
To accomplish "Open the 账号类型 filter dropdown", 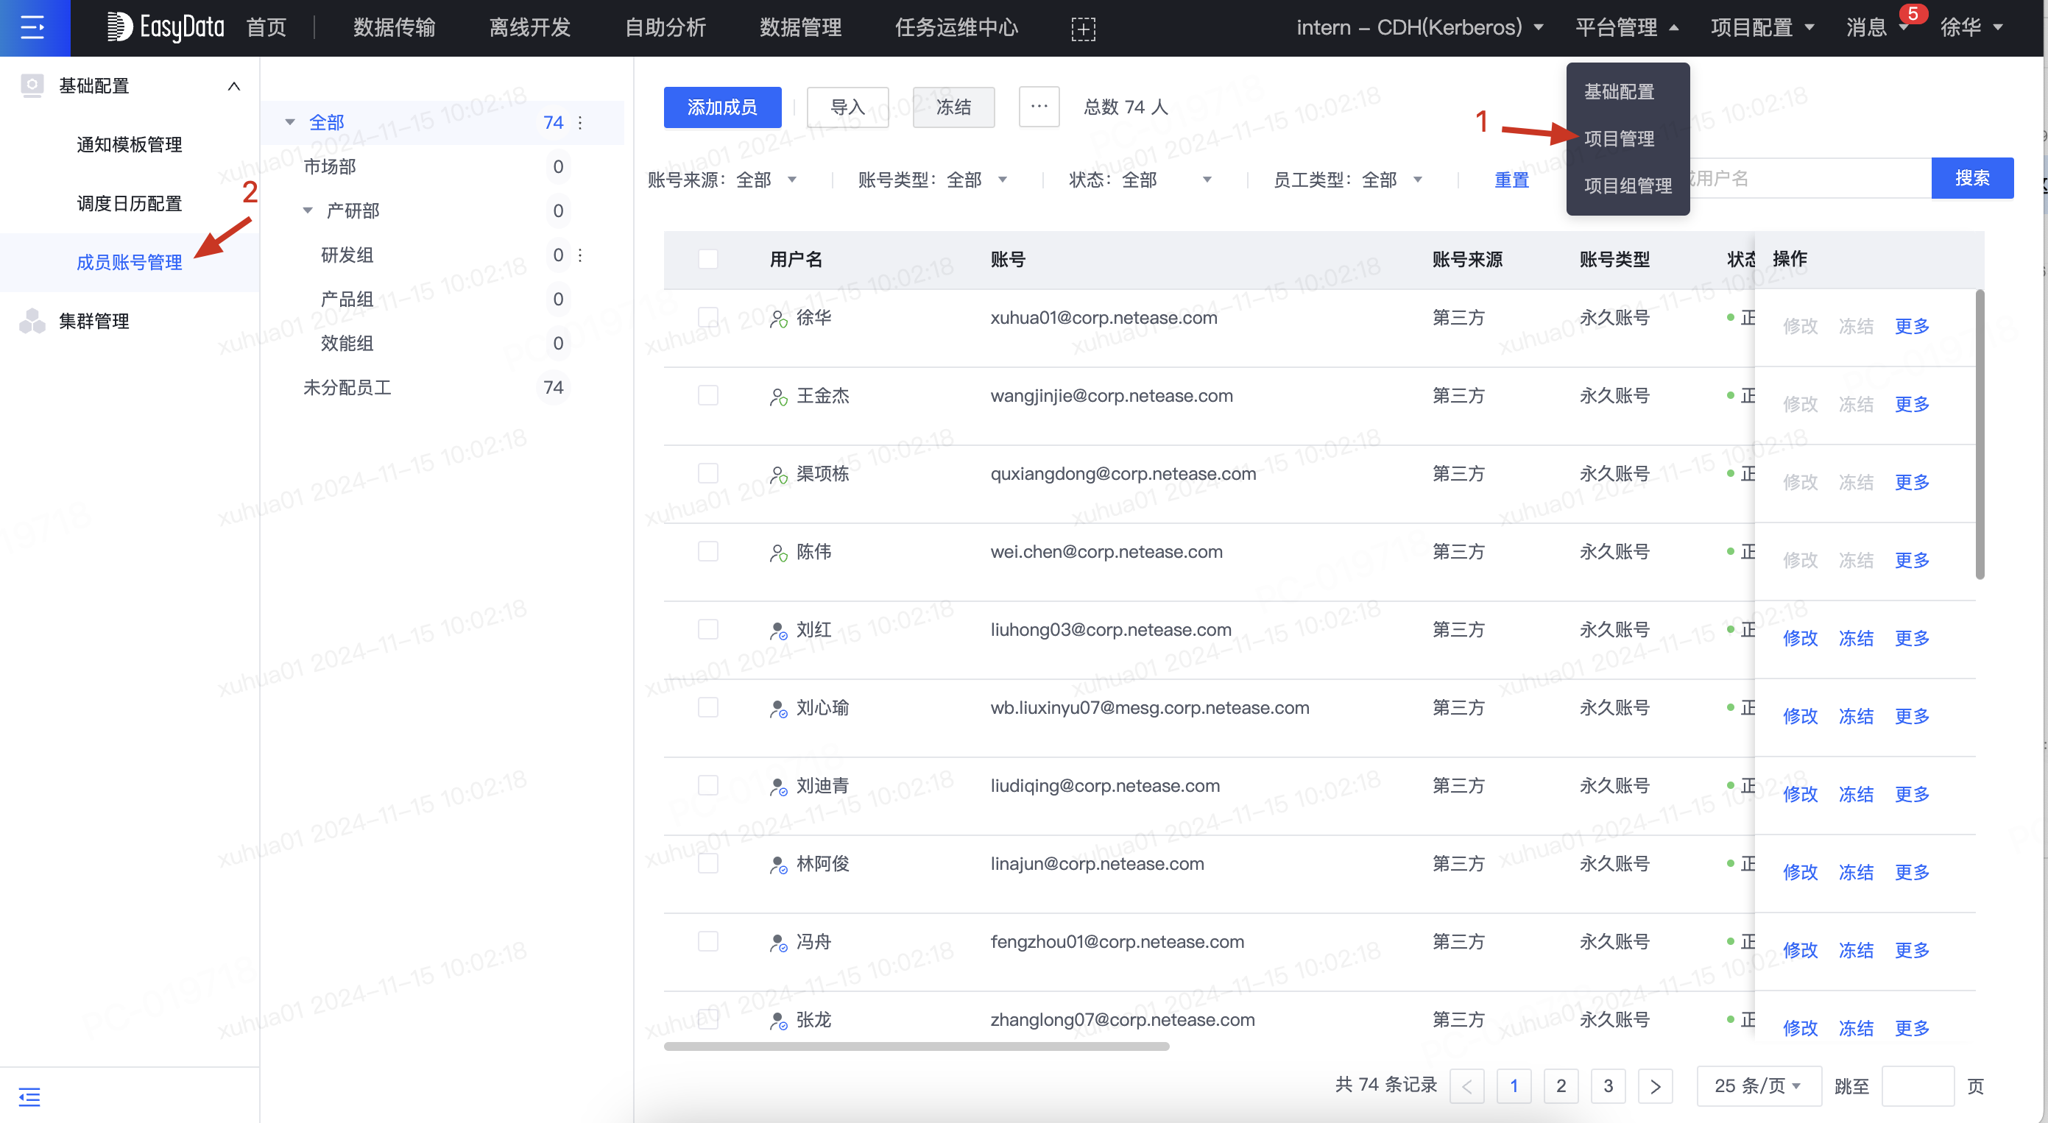I will [x=977, y=180].
